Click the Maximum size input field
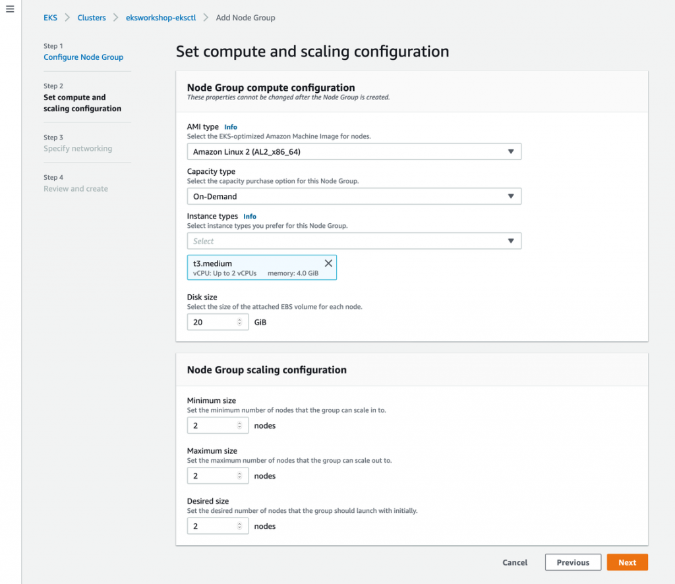 [x=218, y=475]
